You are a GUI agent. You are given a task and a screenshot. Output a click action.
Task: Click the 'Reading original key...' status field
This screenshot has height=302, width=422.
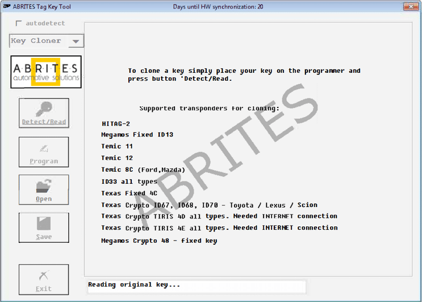[196, 285]
